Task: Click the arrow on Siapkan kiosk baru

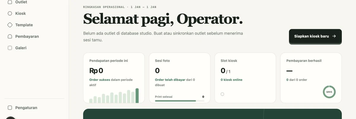Action: coord(334,36)
